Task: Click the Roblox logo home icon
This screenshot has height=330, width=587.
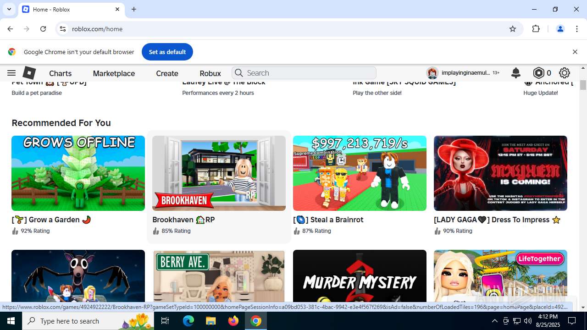Action: (x=29, y=73)
